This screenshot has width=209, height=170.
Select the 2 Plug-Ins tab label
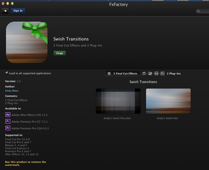(174, 74)
